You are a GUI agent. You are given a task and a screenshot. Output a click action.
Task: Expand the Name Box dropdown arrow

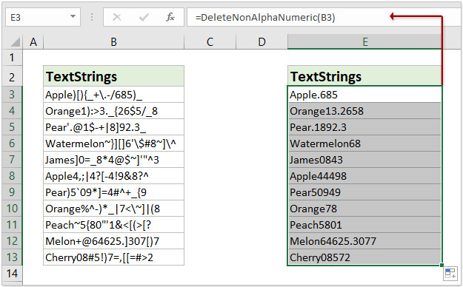(x=73, y=17)
